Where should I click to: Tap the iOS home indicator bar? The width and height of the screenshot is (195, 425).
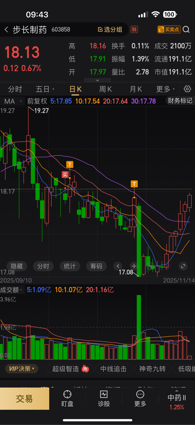pyautogui.click(x=97, y=420)
